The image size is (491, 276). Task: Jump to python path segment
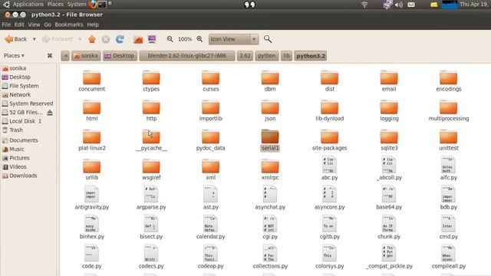pyautogui.click(x=267, y=56)
